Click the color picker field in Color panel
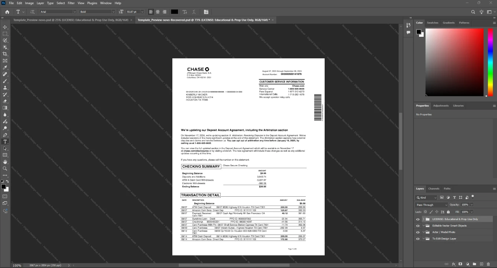 [455, 62]
